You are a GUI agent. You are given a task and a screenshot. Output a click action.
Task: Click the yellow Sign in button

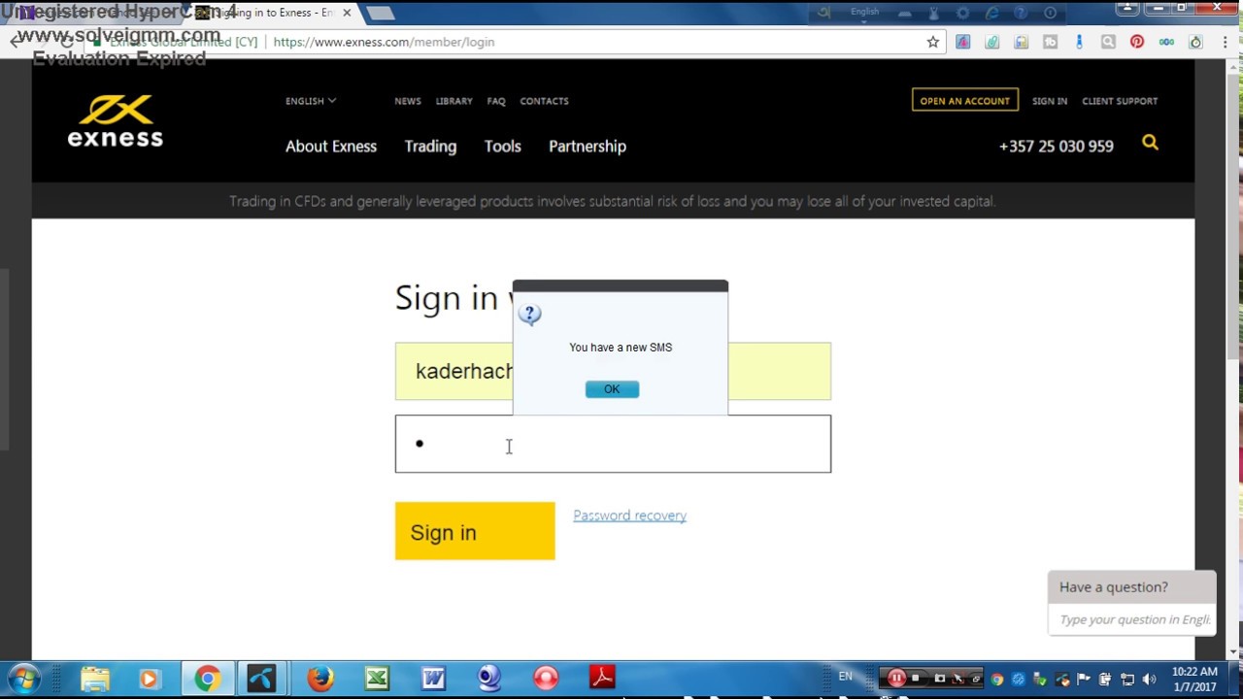(475, 531)
